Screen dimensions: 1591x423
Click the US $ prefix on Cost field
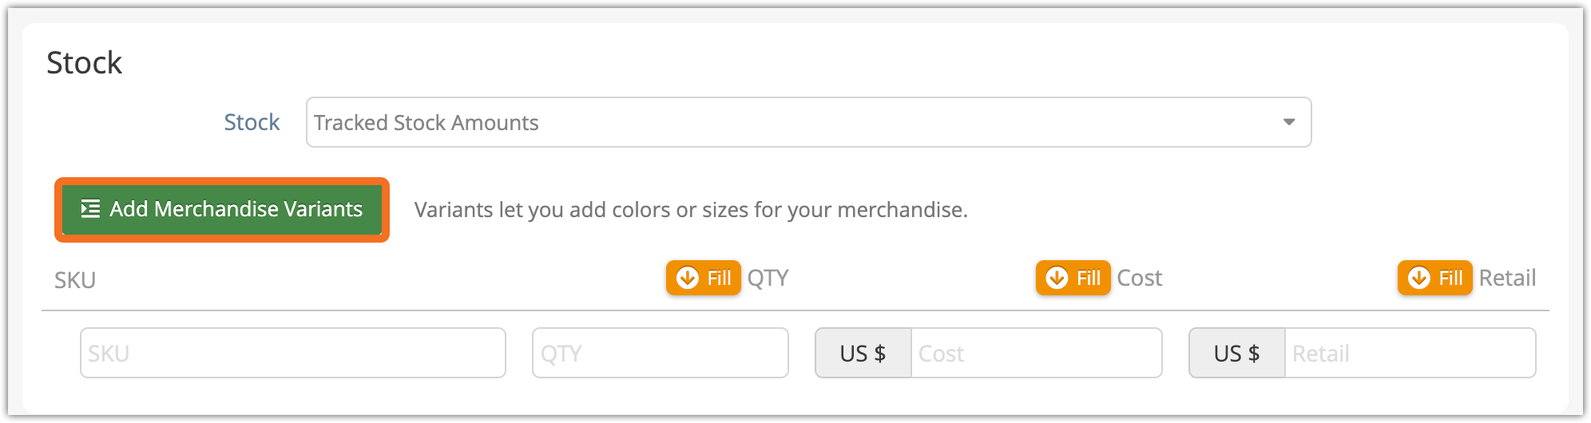click(863, 353)
